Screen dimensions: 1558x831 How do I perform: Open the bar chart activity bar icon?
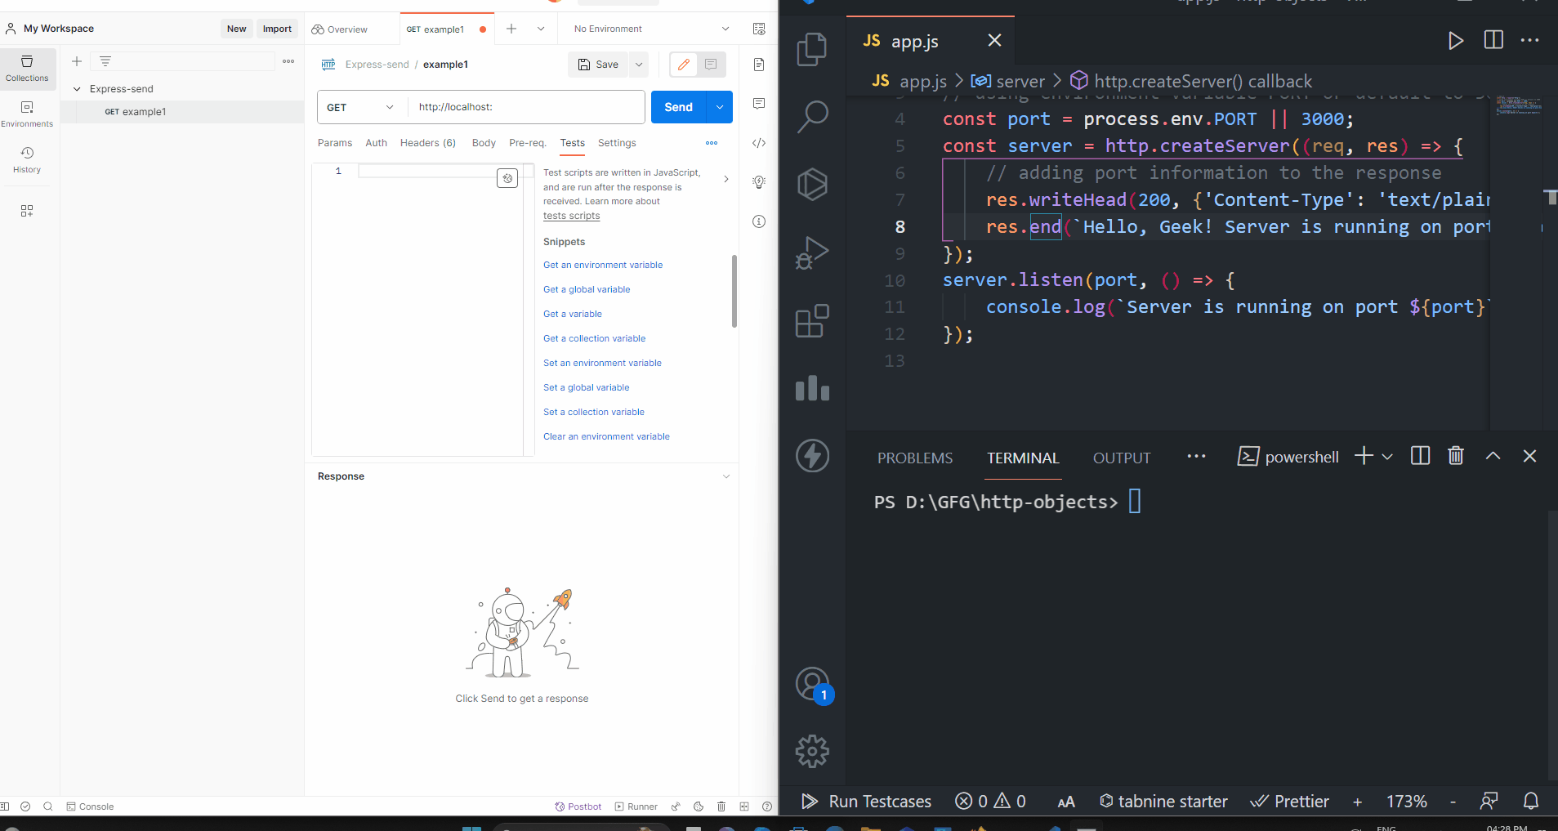coord(812,388)
